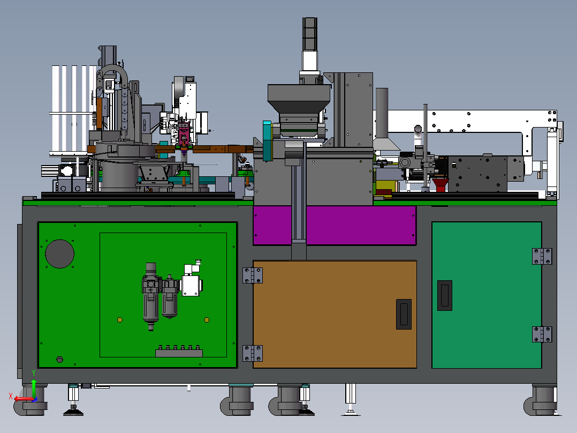Screen dimensions: 577x433
Task: Click the yellow dot right of the filter
Action: 207,320
